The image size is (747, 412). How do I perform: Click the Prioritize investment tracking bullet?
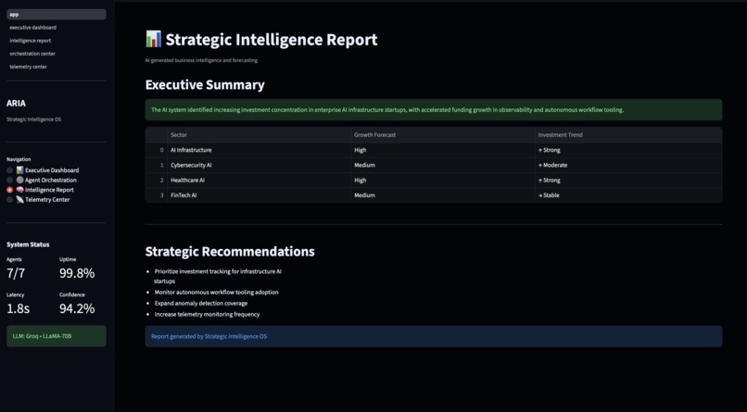[218, 277]
